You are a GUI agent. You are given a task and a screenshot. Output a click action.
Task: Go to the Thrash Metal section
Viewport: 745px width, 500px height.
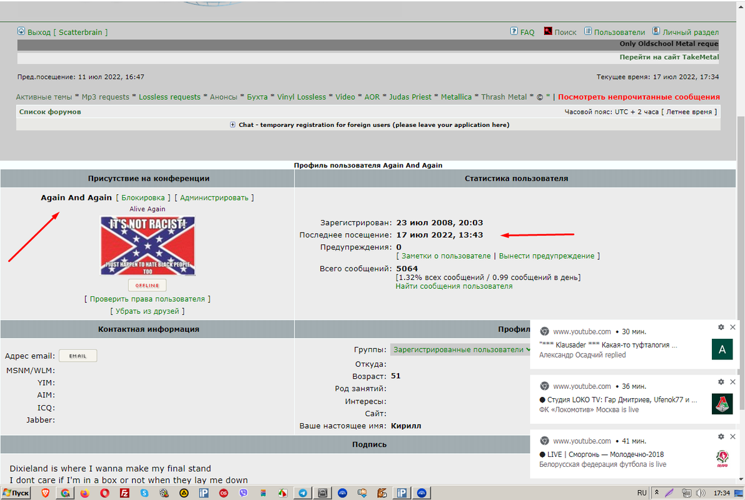[504, 97]
